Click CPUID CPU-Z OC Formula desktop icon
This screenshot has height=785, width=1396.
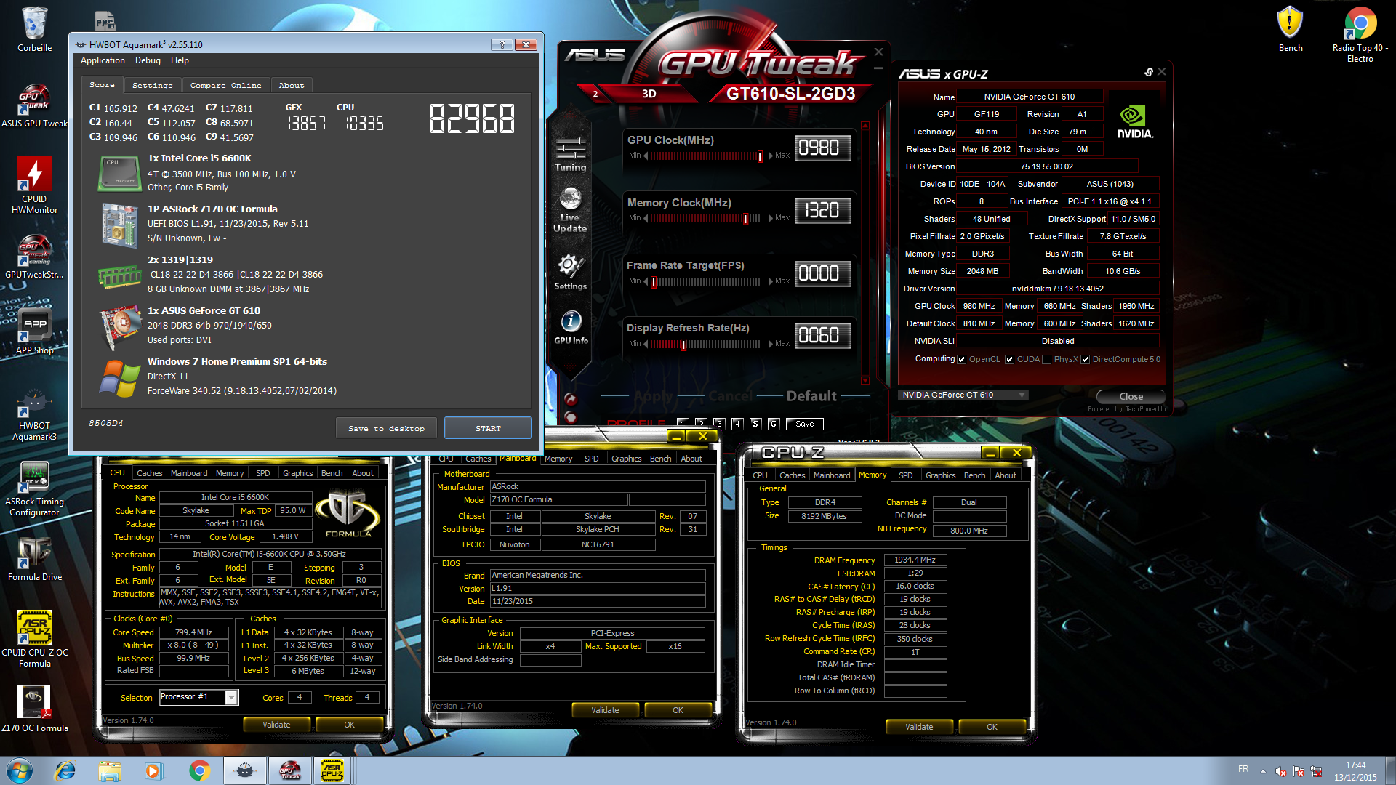[x=34, y=639]
